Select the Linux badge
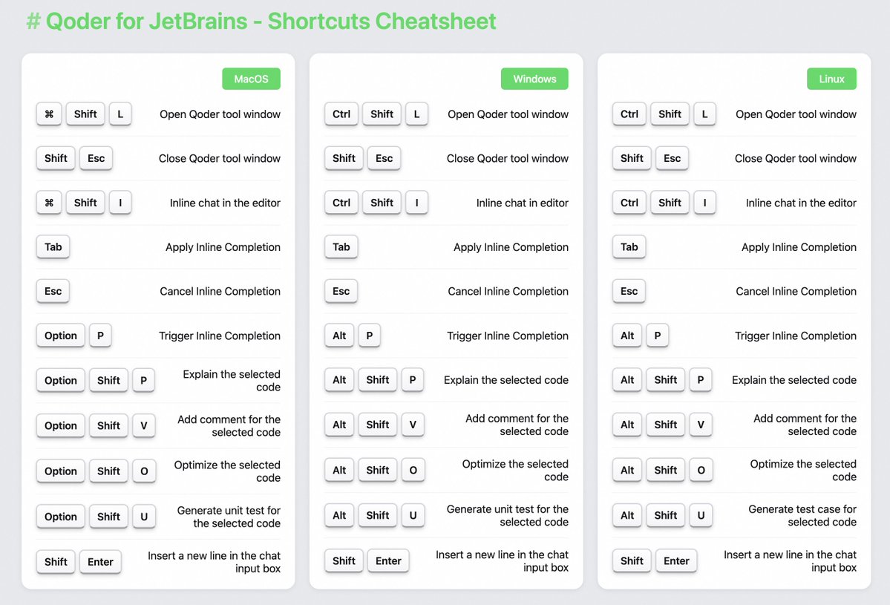This screenshot has height=605, width=890. pyautogui.click(x=831, y=79)
